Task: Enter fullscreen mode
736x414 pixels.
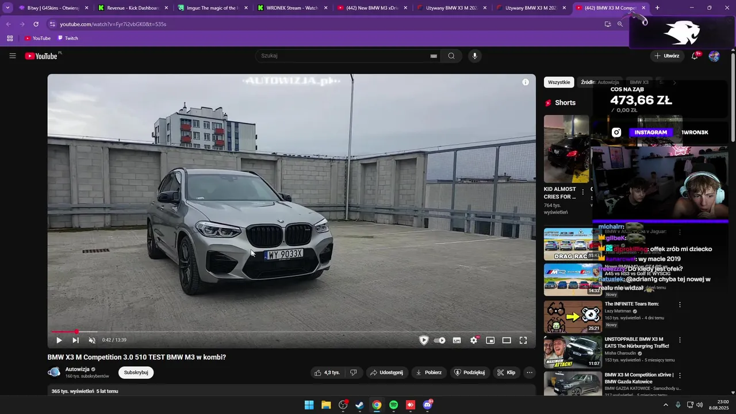Action: (523, 340)
